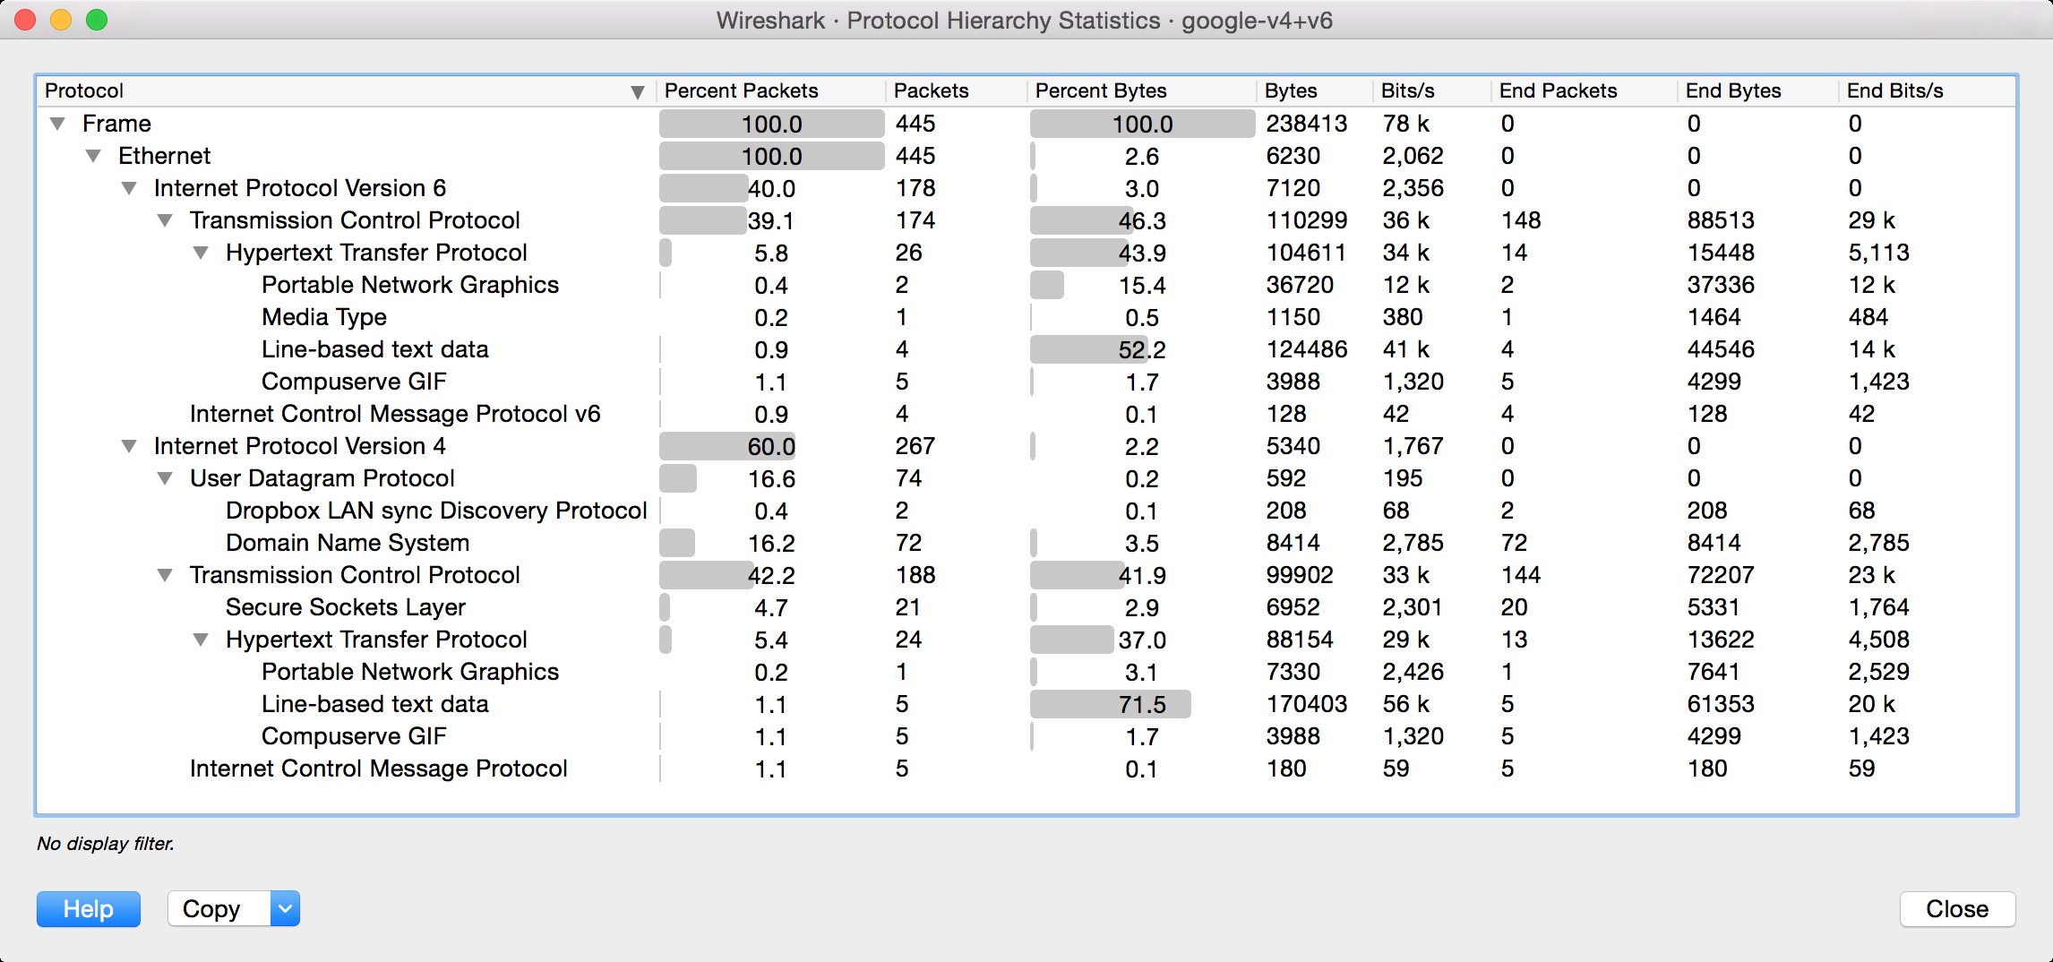Image resolution: width=2053 pixels, height=962 pixels.
Task: Select the Media Type row
Action: click(x=323, y=317)
